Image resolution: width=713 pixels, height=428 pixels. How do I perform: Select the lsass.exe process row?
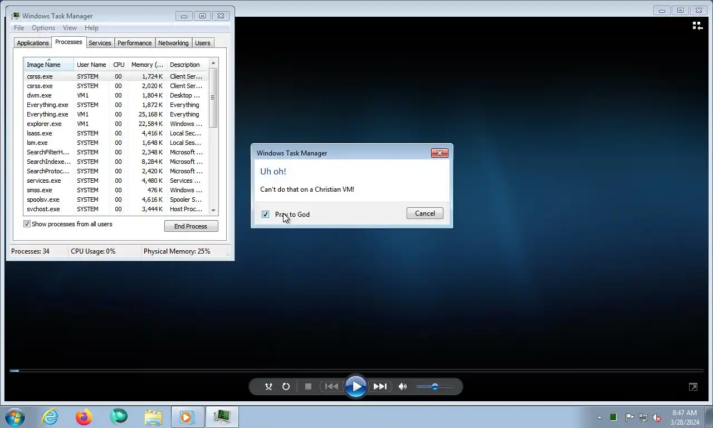(x=116, y=133)
